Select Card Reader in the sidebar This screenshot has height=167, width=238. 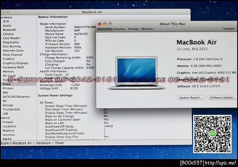[x=12, y=38]
